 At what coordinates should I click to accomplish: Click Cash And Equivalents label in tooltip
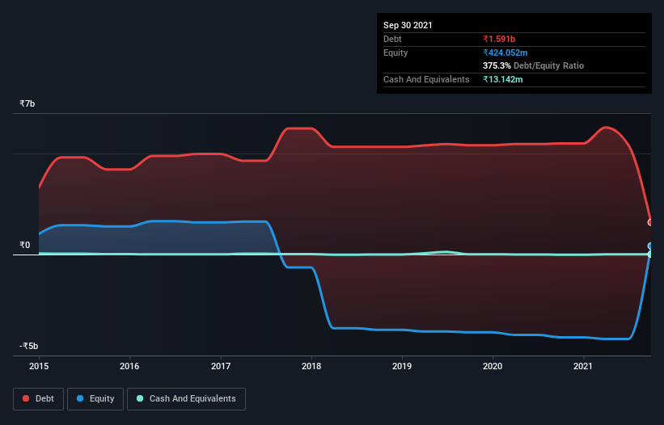click(x=426, y=79)
